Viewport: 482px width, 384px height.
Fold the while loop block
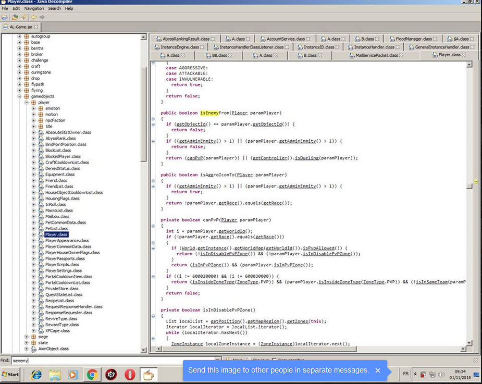(153, 338)
